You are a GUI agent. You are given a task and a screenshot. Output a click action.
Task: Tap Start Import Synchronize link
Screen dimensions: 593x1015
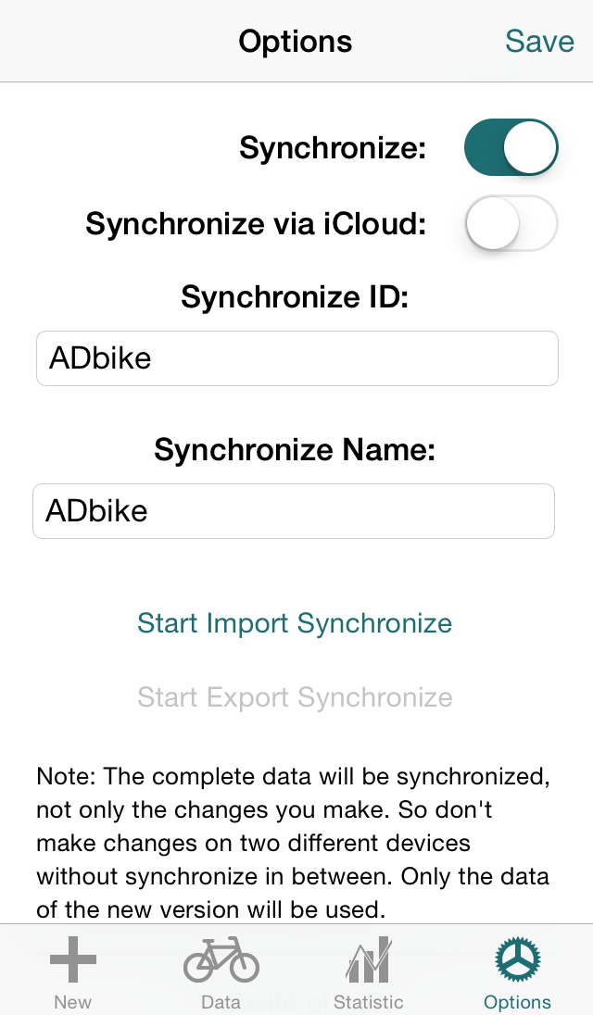pos(295,623)
